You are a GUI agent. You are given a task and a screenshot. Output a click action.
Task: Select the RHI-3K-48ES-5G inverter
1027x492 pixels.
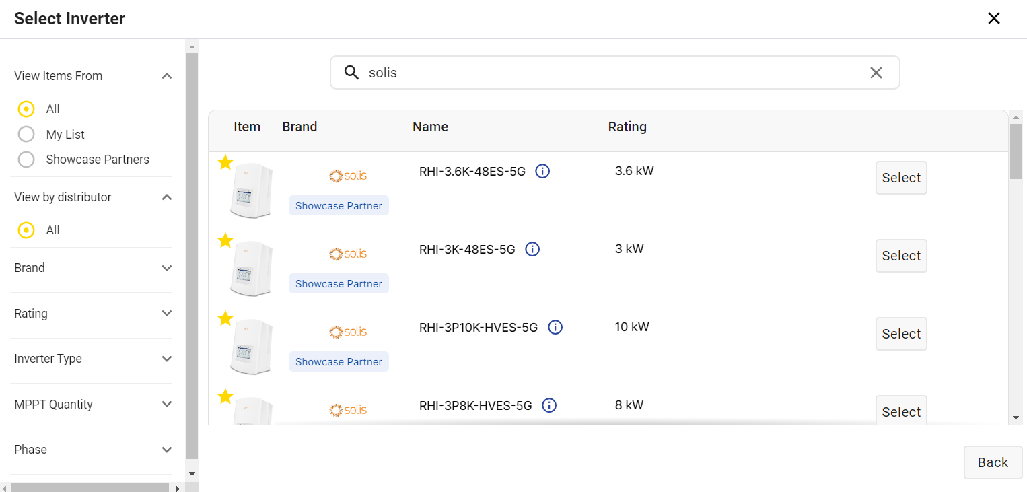901,256
